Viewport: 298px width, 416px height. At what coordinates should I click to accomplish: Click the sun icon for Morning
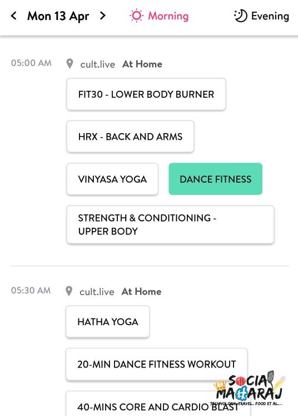(136, 16)
